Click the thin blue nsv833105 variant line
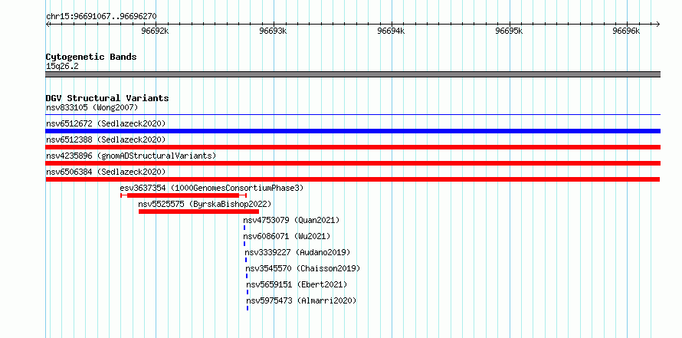 (x=352, y=115)
